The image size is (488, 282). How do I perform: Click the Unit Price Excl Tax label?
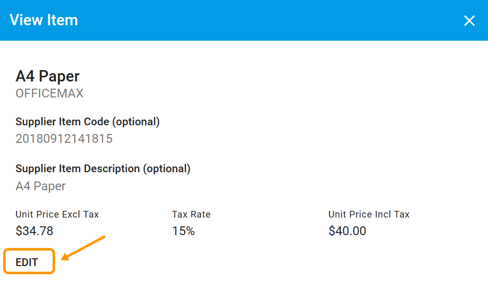point(57,214)
